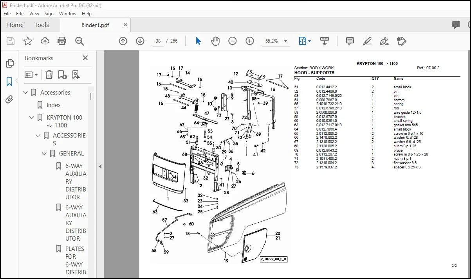Image resolution: width=471 pixels, height=279 pixels.
Task: Click the 'Ref.: 07.00.2' text
Action: pos(428,68)
